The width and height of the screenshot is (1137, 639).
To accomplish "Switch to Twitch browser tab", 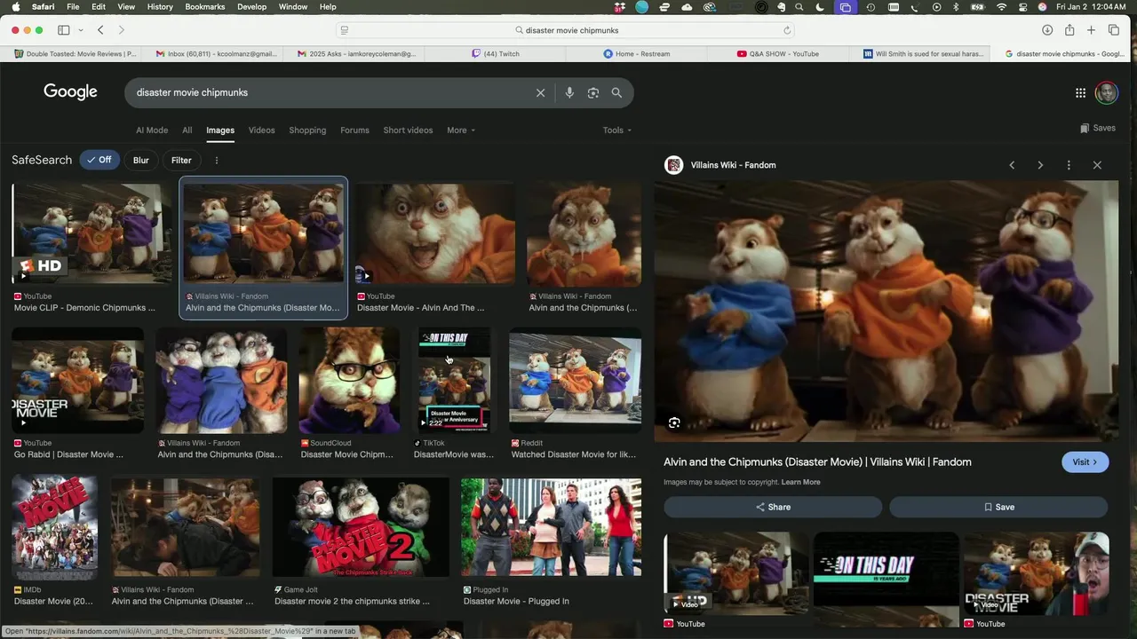I will pos(497,53).
